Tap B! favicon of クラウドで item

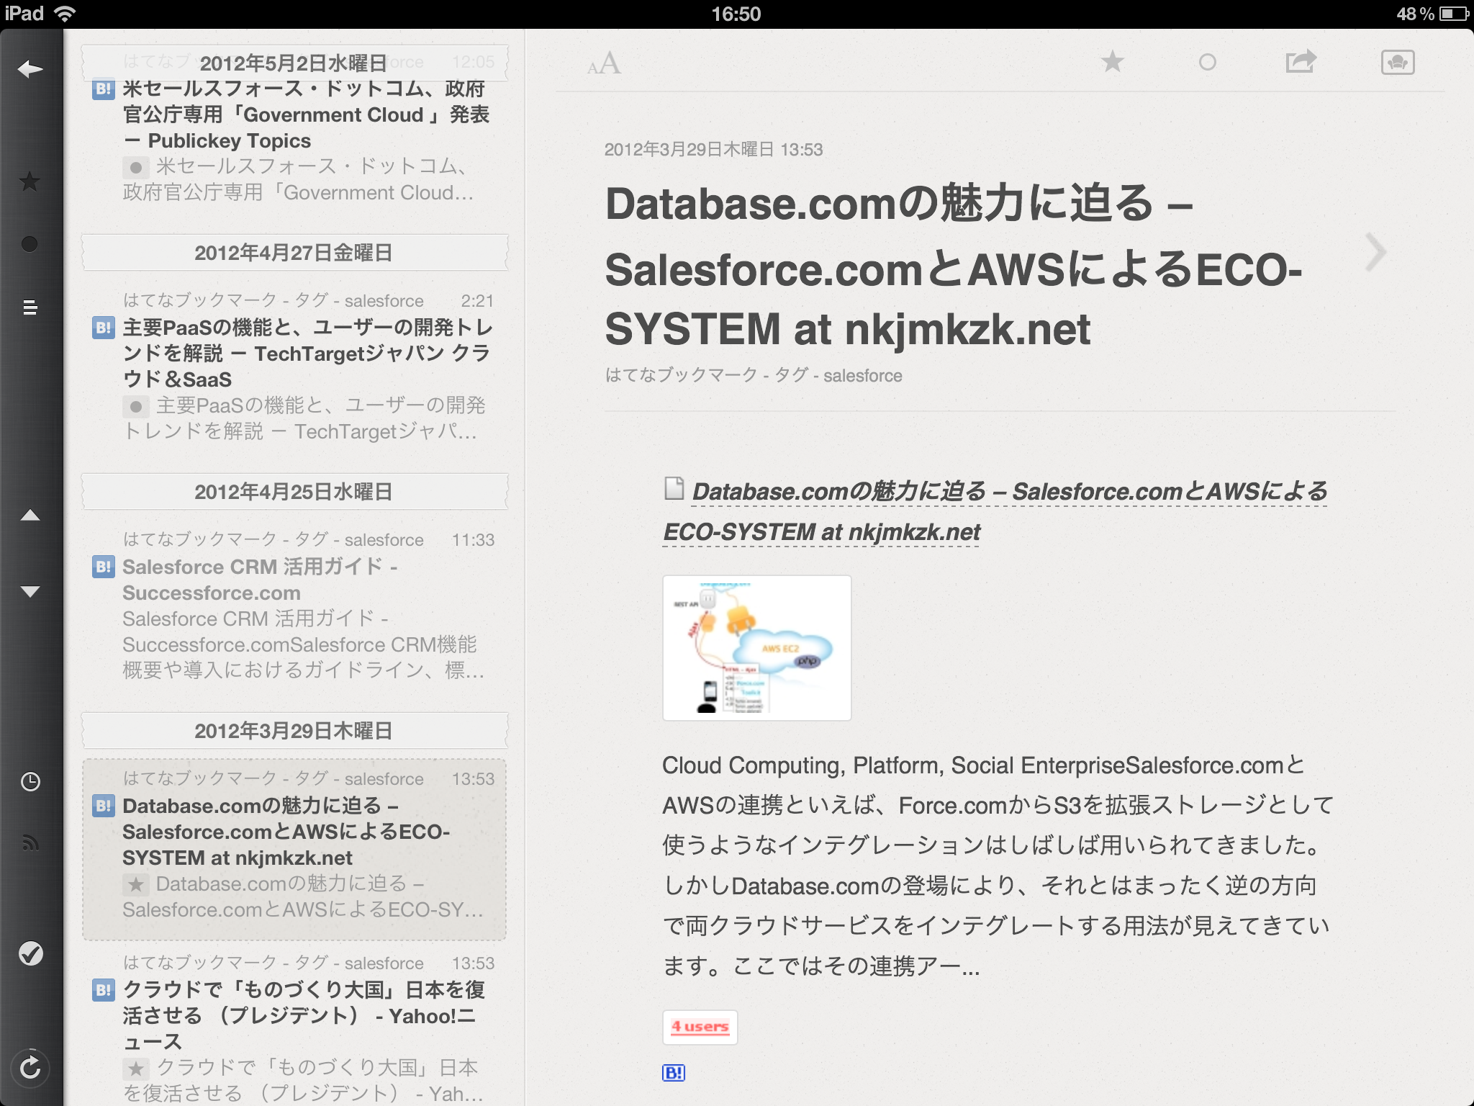[103, 991]
